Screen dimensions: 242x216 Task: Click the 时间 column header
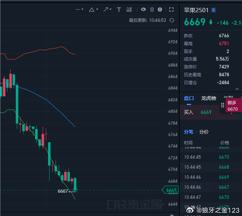(x=188, y=143)
